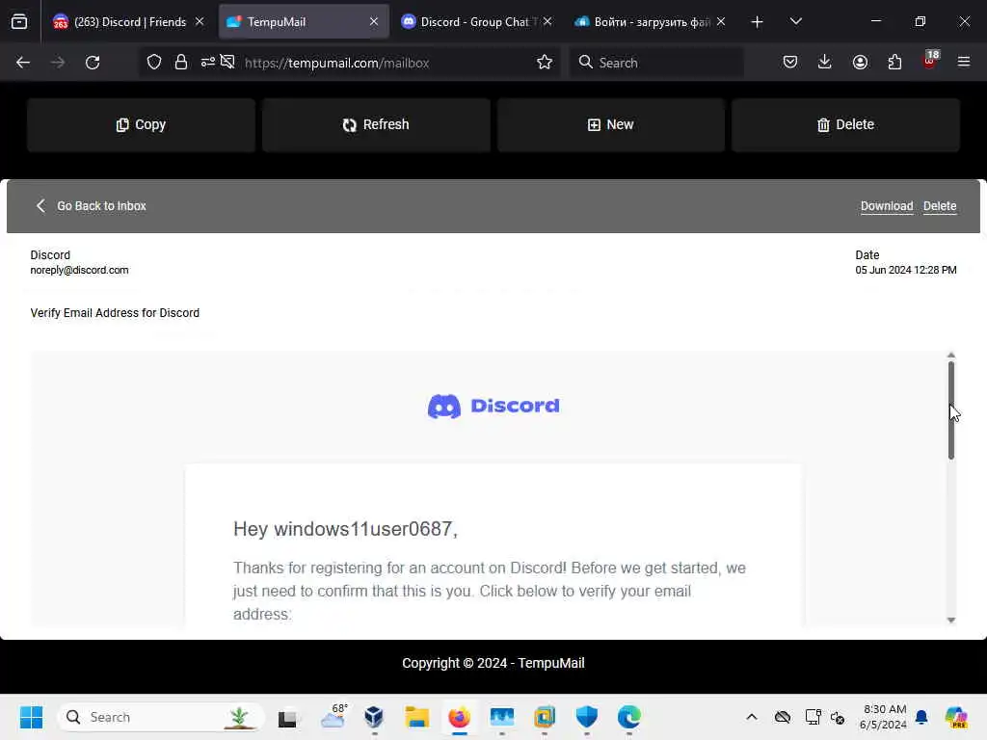View site security lock information

(181, 63)
